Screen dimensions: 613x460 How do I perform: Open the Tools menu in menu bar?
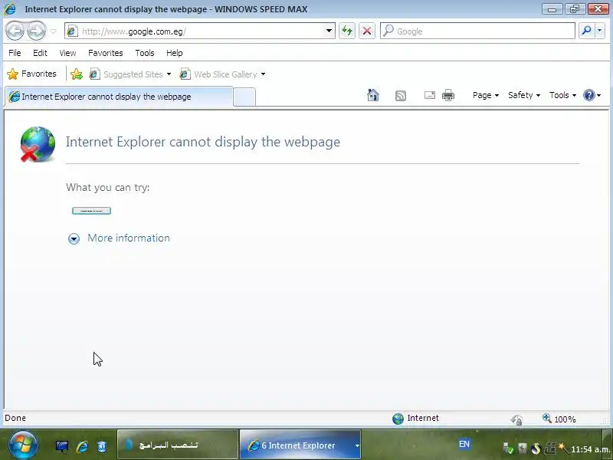145,53
